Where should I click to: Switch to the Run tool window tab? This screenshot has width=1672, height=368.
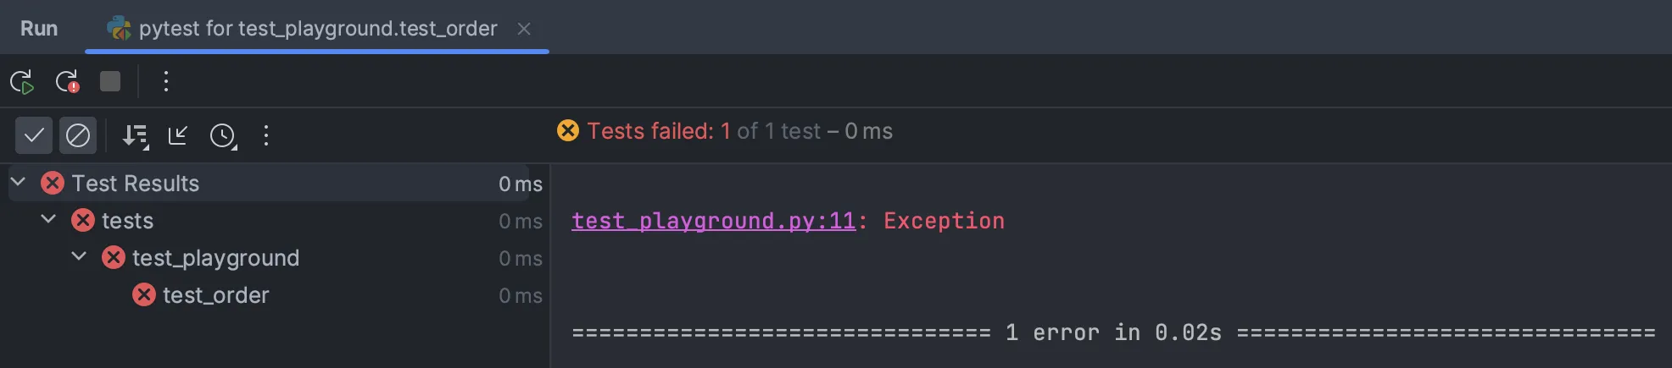pos(39,28)
